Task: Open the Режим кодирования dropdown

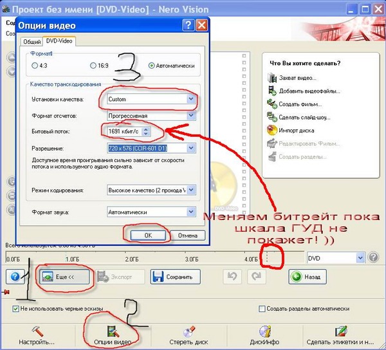Action: pyautogui.click(x=151, y=190)
